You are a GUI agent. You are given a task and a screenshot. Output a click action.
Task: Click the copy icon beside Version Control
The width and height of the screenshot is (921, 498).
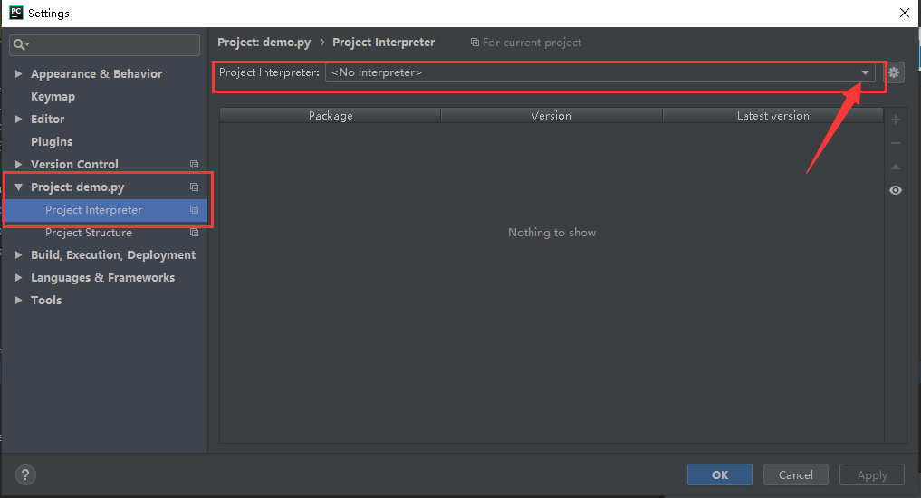tap(194, 165)
